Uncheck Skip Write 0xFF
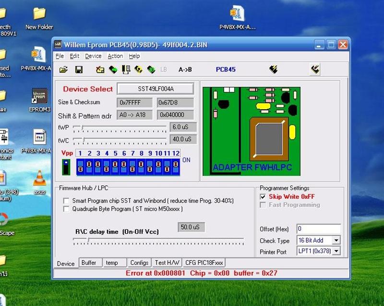The width and height of the screenshot is (384, 306). [263, 197]
